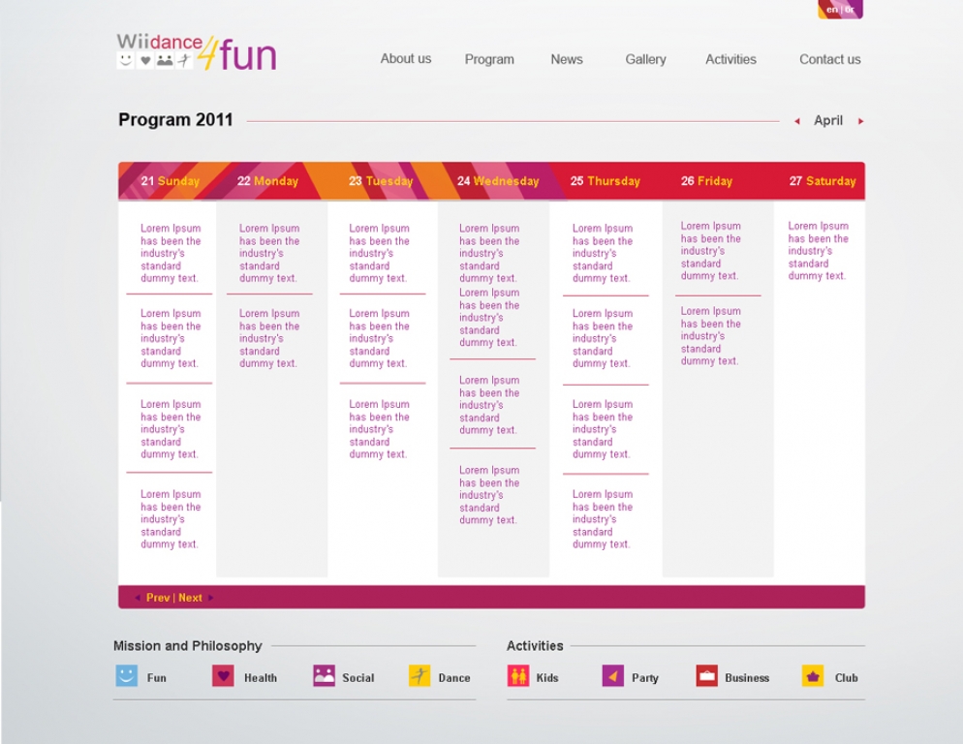Select the 26 Friday column header
Screen dimensions: 963x744
pos(706,181)
